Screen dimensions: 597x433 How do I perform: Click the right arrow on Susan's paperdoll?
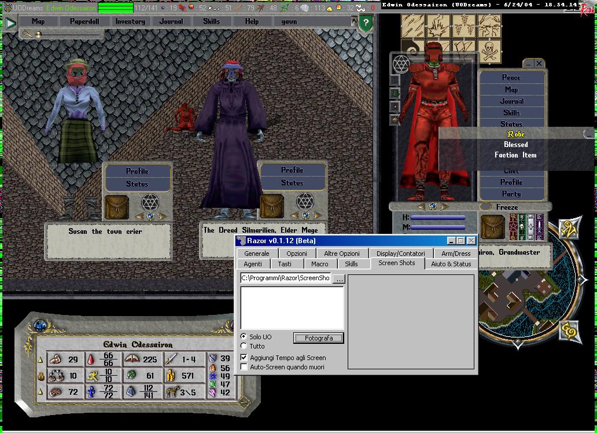(x=163, y=217)
